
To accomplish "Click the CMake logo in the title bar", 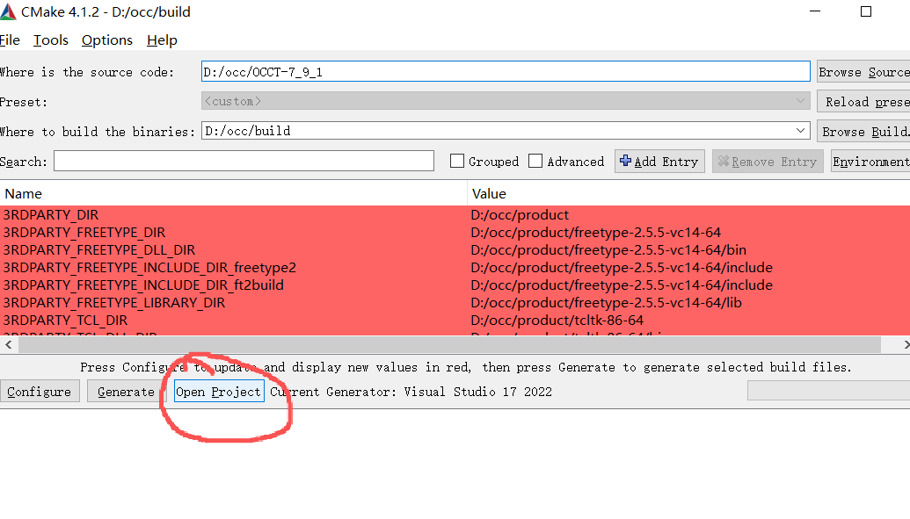I will tap(10, 11).
